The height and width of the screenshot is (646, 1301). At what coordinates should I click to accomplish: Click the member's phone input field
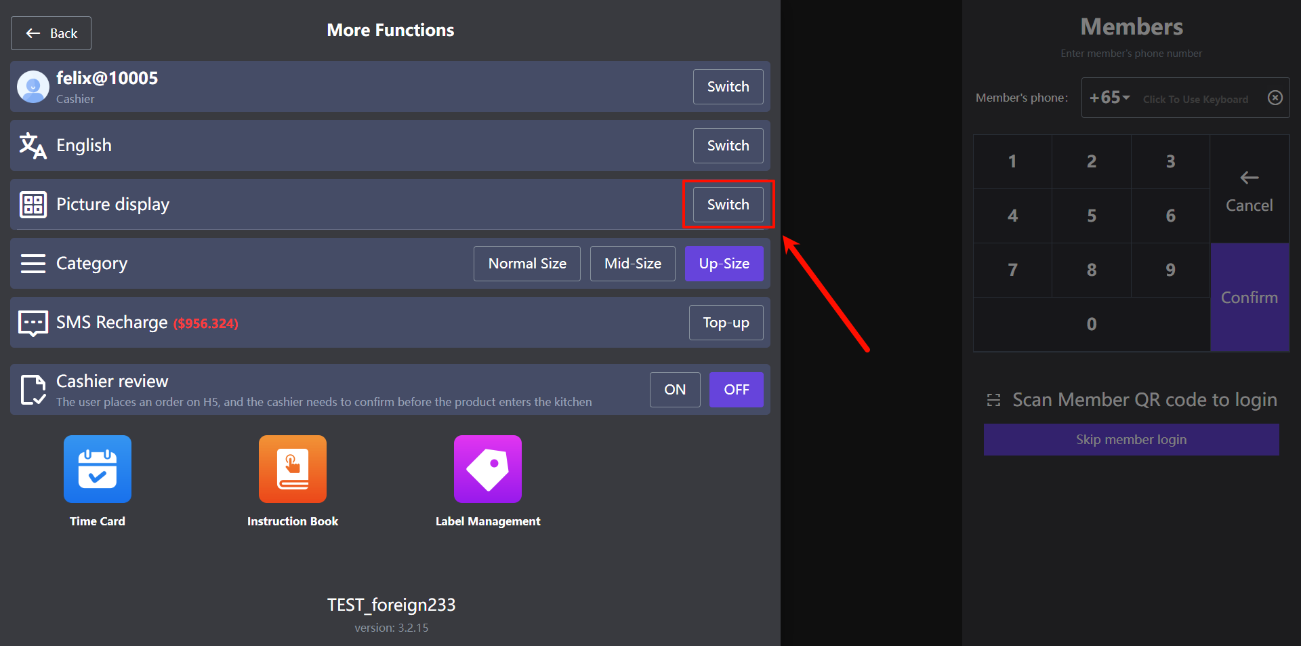pyautogui.click(x=1195, y=99)
